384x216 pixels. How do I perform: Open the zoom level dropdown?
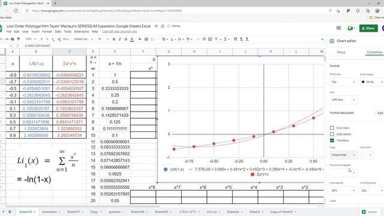[x=31, y=39]
